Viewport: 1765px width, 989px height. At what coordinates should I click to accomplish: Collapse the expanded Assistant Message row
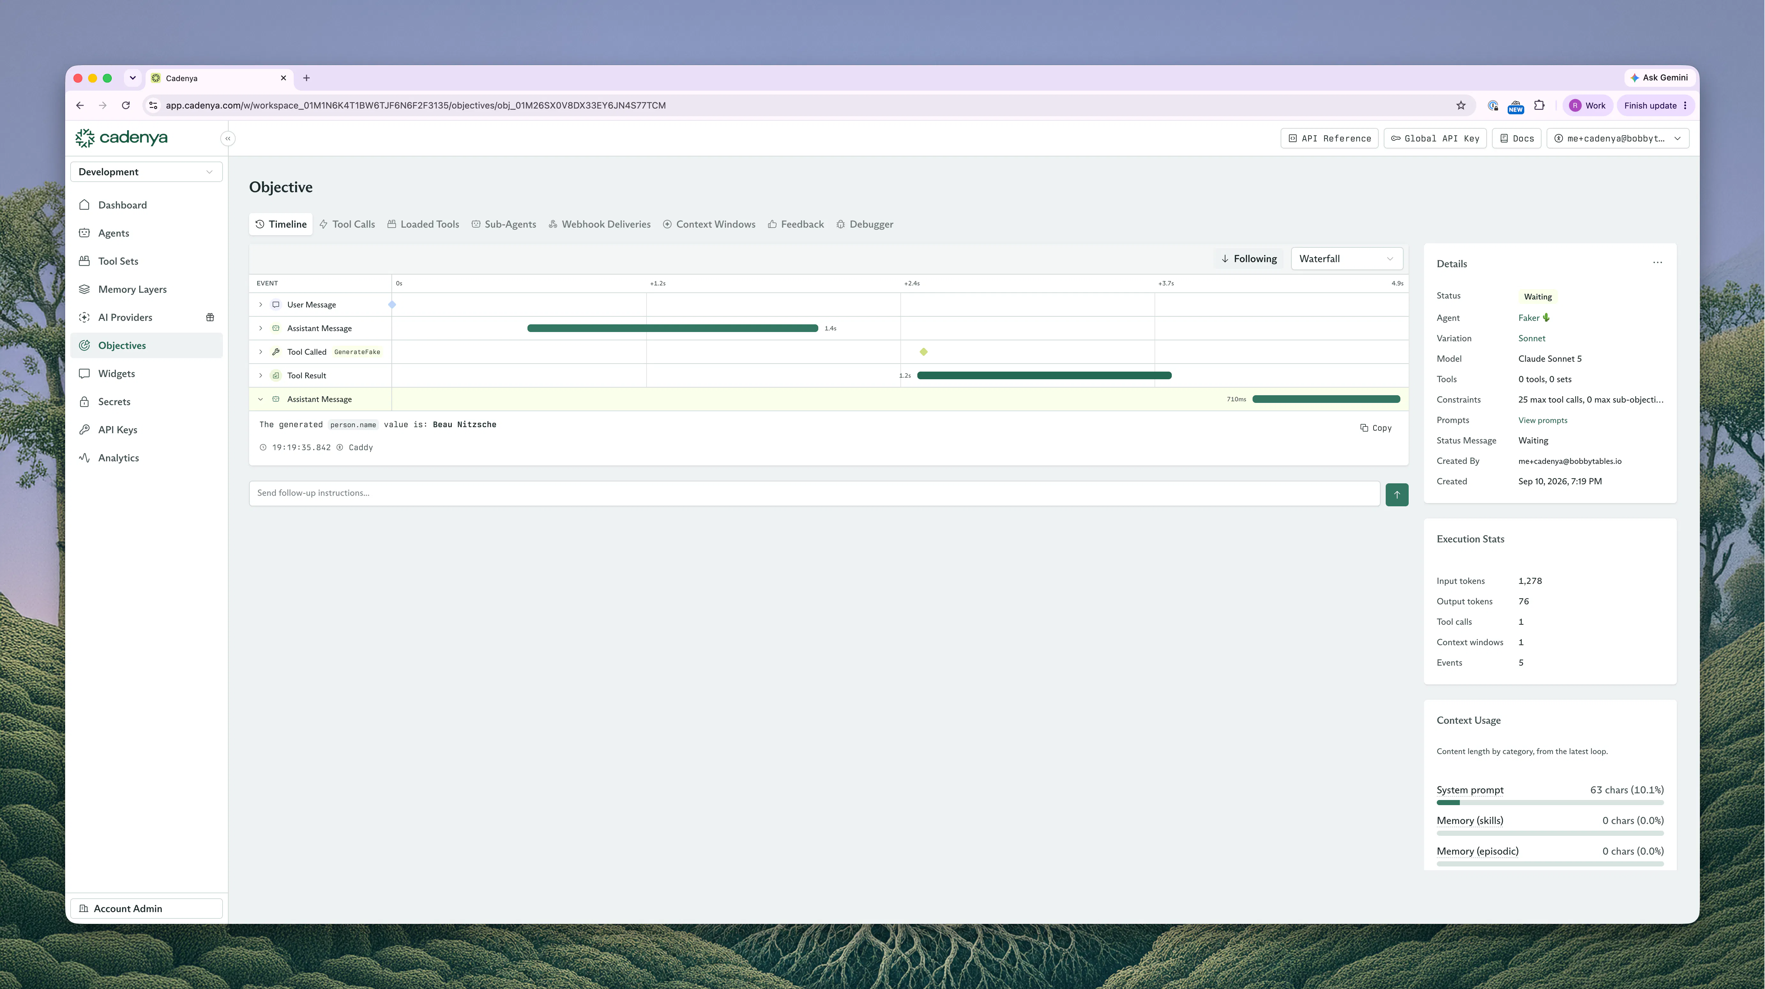point(260,399)
